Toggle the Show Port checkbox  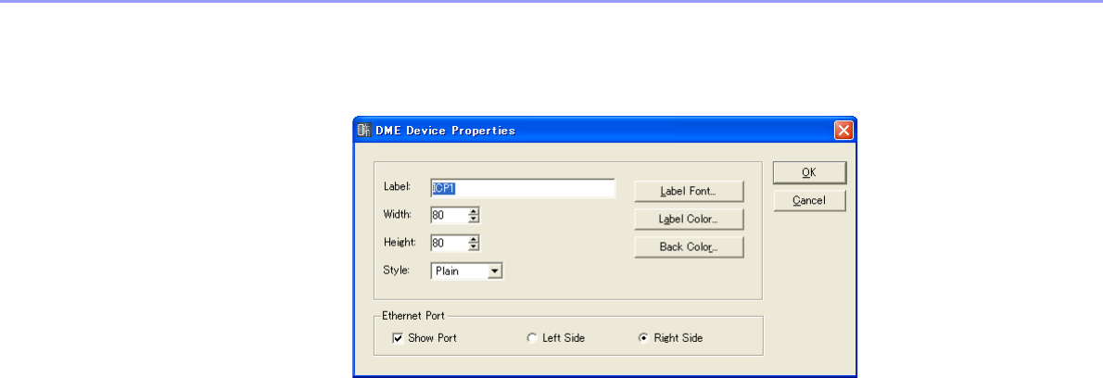tap(398, 338)
